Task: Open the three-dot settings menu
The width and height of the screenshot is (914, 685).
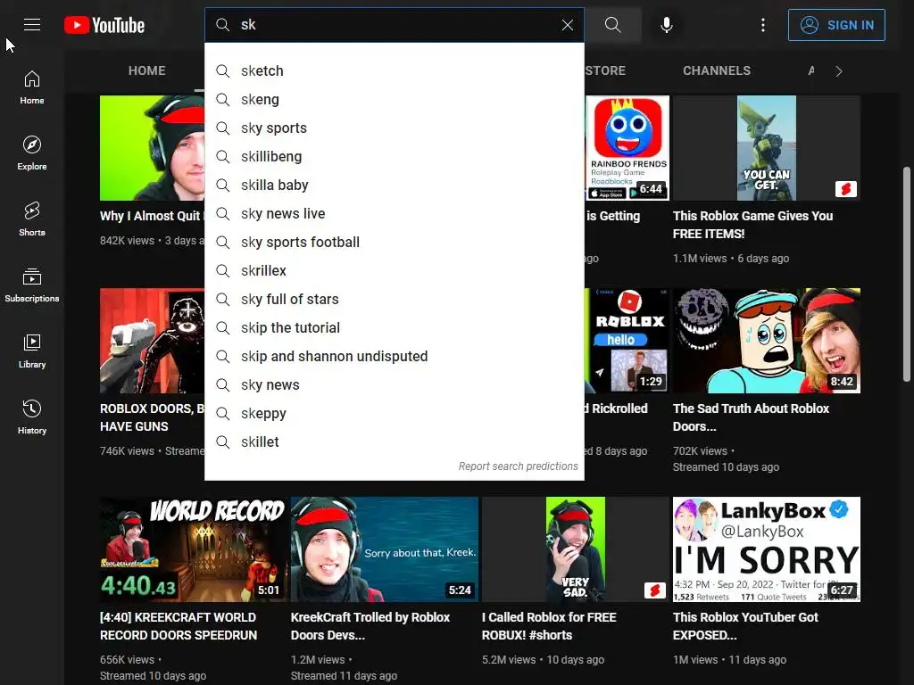Action: pos(763,25)
